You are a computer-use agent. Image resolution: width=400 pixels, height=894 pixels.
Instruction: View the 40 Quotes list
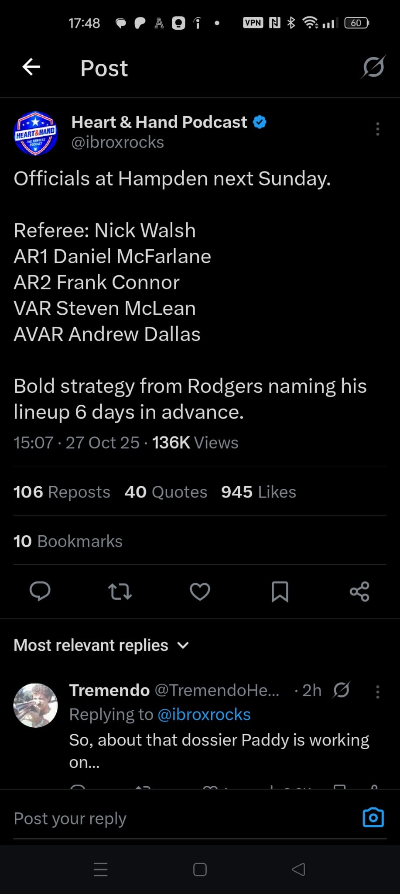pos(166,492)
